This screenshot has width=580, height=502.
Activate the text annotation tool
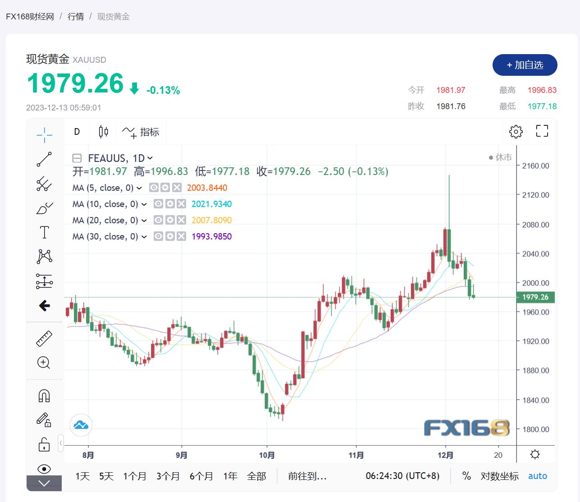[44, 233]
